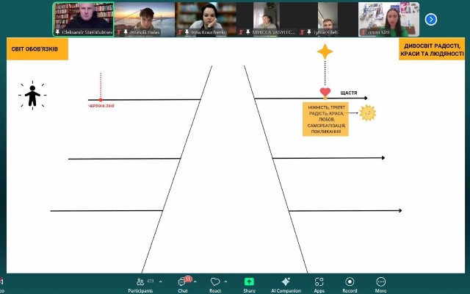Viewport: 470px width, 294px height.
Task: Open the Apps menu
Action: [319, 283]
